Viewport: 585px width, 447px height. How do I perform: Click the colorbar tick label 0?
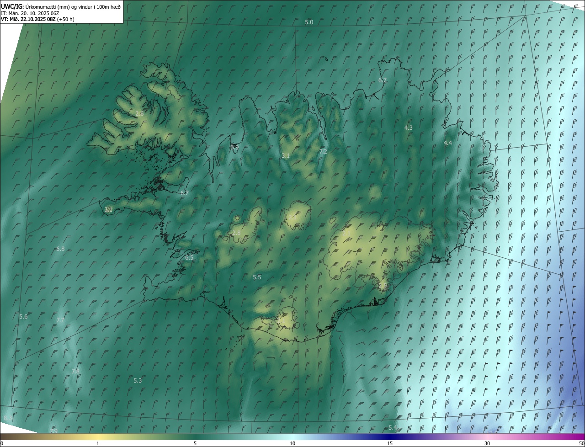[x=2, y=443]
